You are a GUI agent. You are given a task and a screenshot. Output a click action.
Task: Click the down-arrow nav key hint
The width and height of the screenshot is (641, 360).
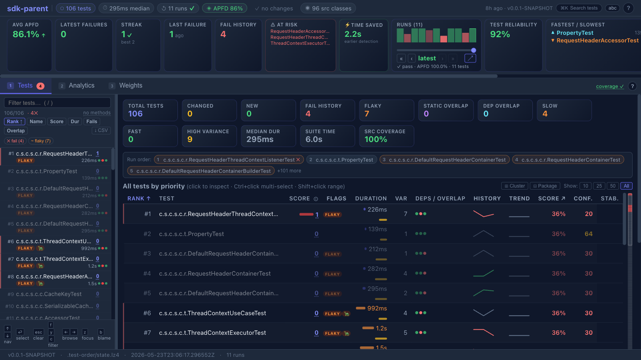(8, 336)
